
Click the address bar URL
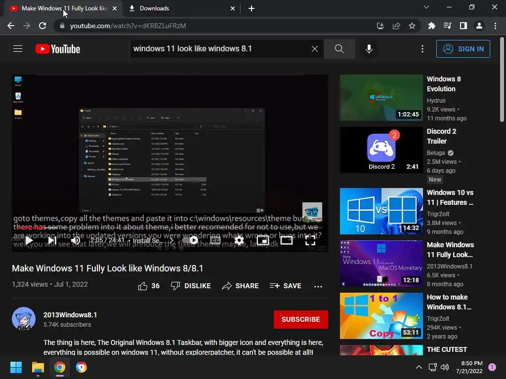click(x=128, y=26)
